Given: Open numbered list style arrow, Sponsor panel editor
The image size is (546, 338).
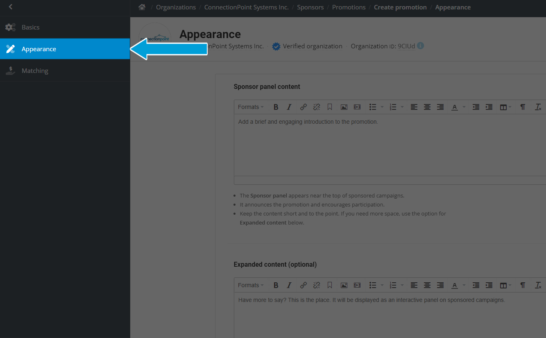Looking at the screenshot, I should click(x=402, y=107).
